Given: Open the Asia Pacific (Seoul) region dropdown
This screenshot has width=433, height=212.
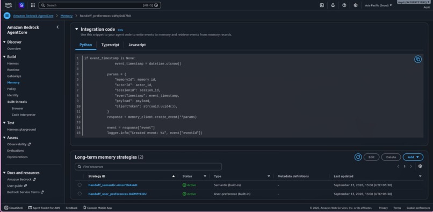Looking at the screenshot, I should click(x=378, y=5).
